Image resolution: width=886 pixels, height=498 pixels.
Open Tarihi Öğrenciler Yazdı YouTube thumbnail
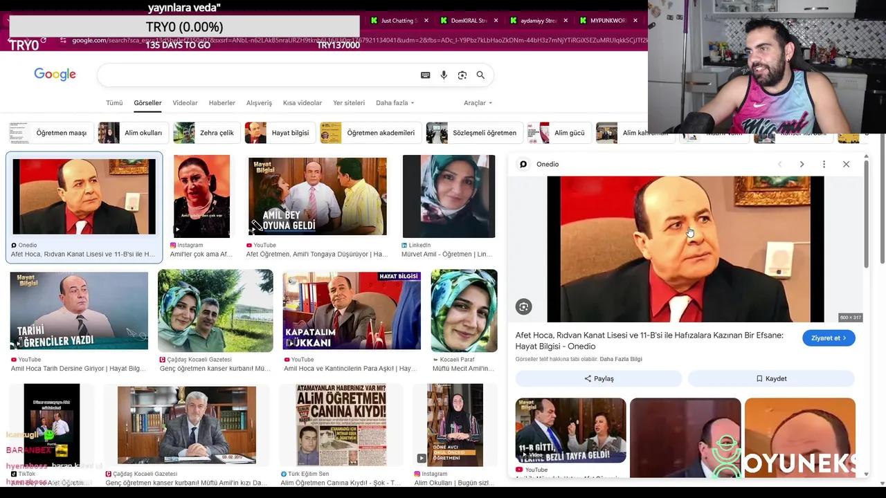point(79,311)
